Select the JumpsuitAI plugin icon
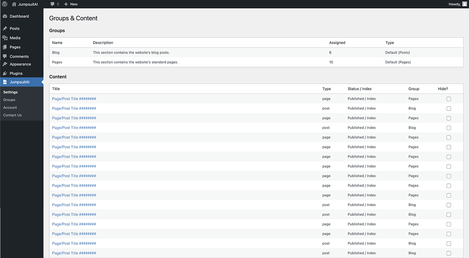Image resolution: width=469 pixels, height=258 pixels. click(x=5, y=82)
